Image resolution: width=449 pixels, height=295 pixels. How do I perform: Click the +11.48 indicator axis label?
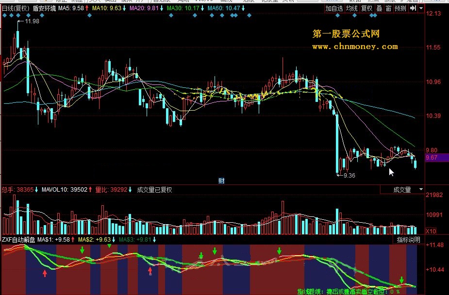coord(435,245)
